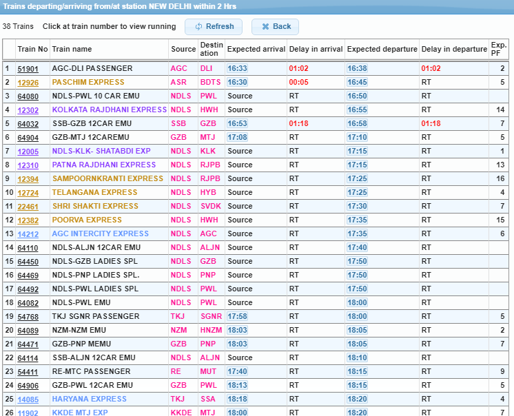Click arrival delay 01:18 for SSB-GZB EMU
The width and height of the screenshot is (514, 416).
coord(298,123)
